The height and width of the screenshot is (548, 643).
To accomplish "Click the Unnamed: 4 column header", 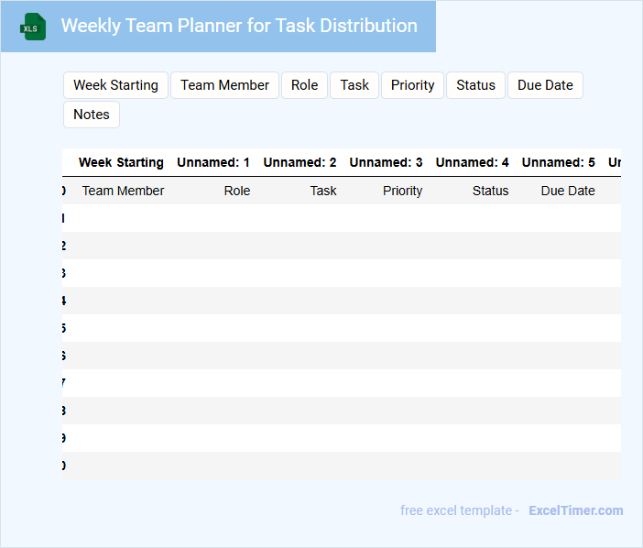I will tap(472, 162).
